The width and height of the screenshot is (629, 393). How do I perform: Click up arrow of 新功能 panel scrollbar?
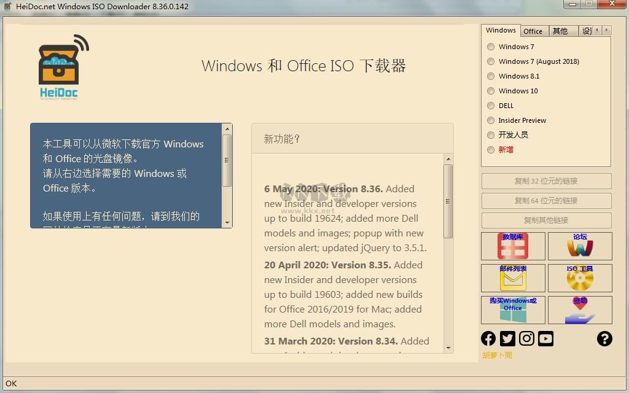448,159
